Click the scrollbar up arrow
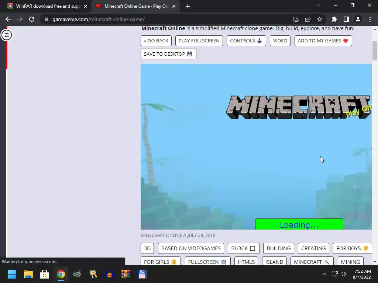 point(375,29)
